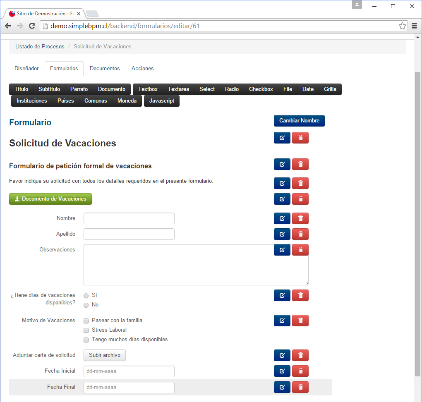Delete the Fecha Inicial field
Viewport: 422px width, 402px height.
click(300, 371)
